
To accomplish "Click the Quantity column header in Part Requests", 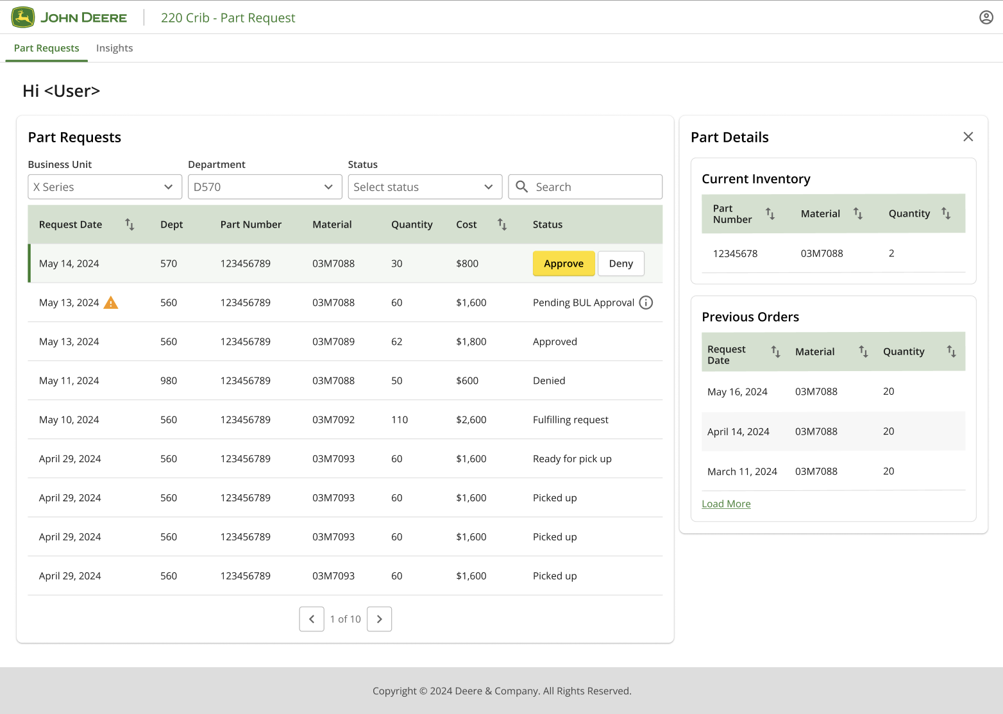I will pyautogui.click(x=412, y=224).
